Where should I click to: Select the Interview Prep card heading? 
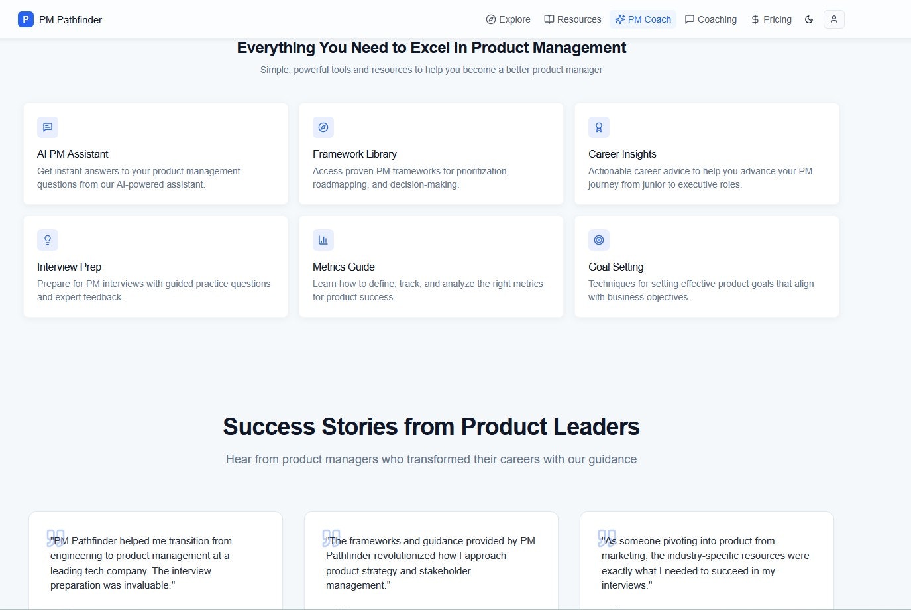(x=69, y=267)
